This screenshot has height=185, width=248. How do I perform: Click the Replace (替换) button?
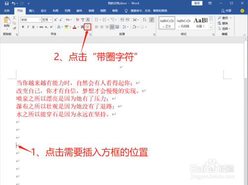[223, 23]
